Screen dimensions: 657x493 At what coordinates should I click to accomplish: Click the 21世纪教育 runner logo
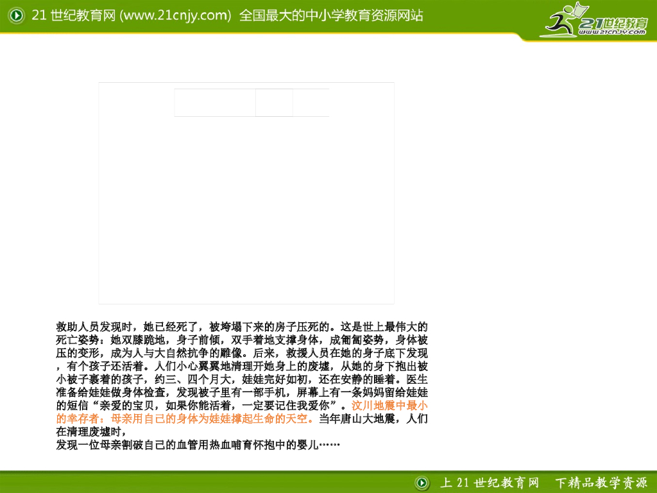coord(595,20)
